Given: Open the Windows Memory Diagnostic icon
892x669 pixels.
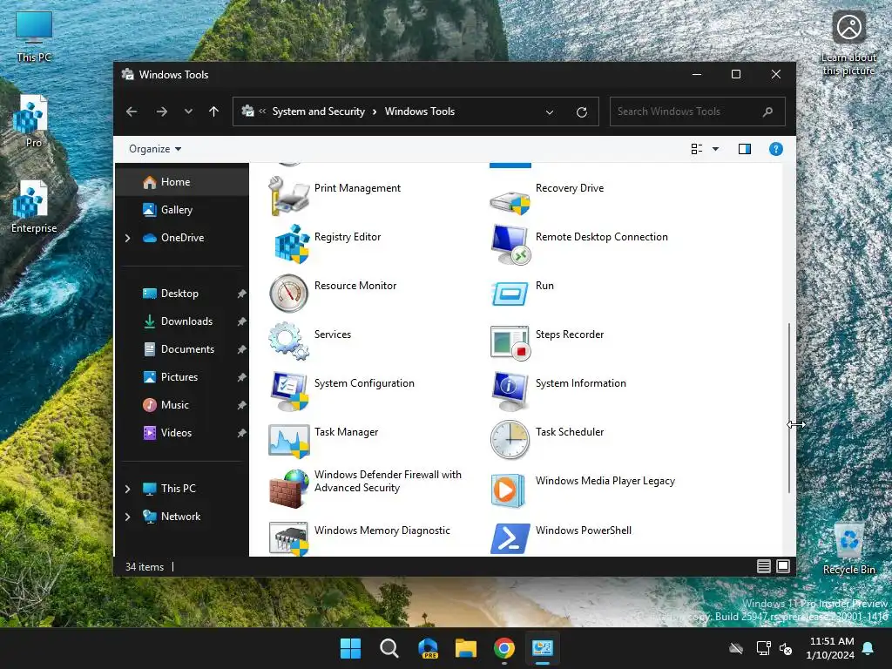Looking at the screenshot, I should click(x=289, y=537).
